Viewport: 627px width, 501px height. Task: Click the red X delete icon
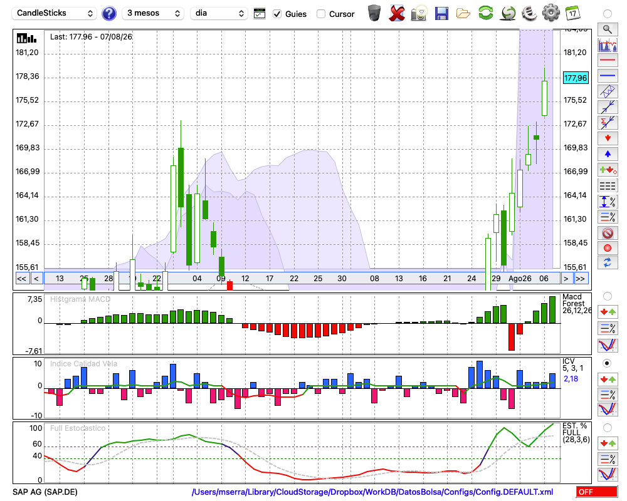pyautogui.click(x=396, y=13)
